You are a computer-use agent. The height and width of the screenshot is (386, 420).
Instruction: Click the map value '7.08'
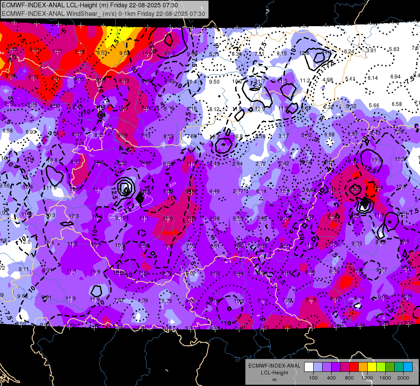tap(399, 132)
